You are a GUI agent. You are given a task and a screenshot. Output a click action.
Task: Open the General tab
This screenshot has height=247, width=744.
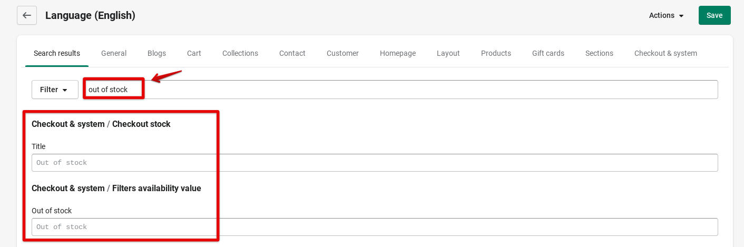[114, 53]
